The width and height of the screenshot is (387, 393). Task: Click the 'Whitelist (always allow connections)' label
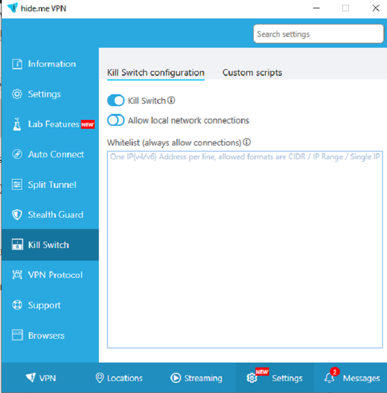pos(174,143)
